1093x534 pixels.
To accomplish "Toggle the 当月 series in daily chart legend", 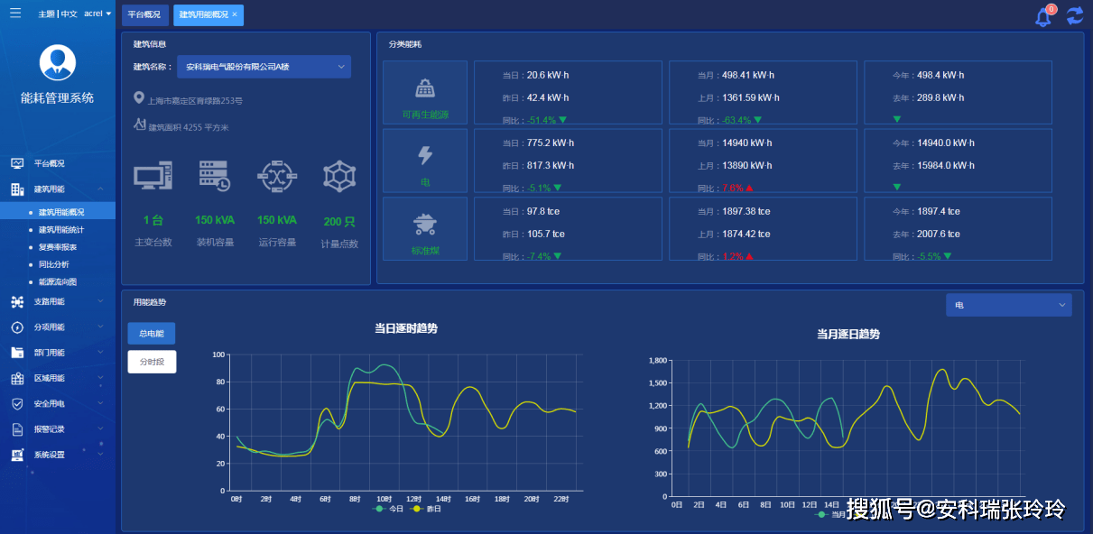I will pos(831,514).
